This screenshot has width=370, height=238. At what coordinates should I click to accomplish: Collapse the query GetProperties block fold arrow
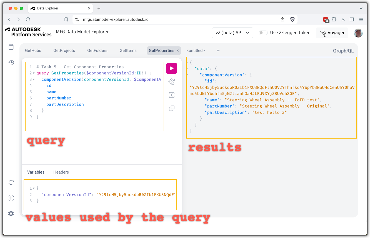pos(34,73)
